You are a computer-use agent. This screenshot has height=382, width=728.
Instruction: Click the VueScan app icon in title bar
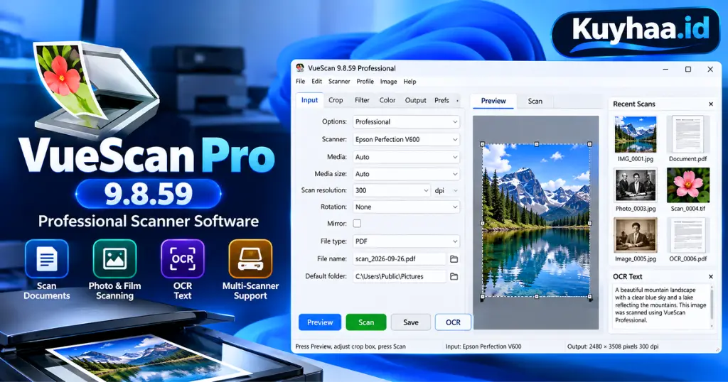point(300,67)
